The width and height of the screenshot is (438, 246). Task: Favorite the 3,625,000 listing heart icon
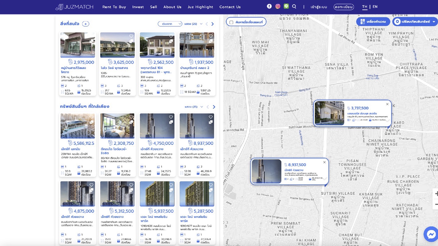pos(131,36)
